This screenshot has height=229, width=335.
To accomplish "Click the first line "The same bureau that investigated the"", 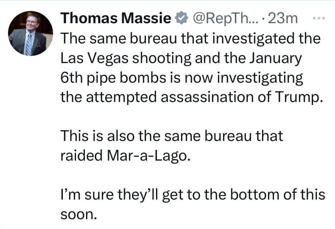I will coord(190,39).
